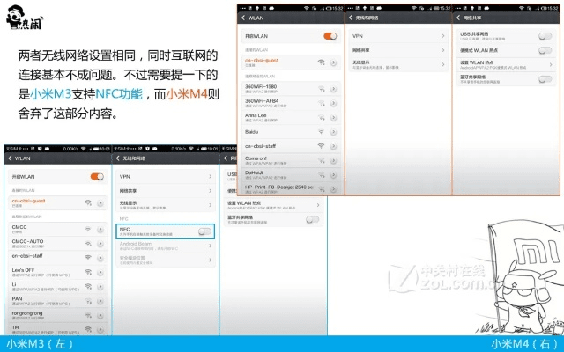Toggle 蓝牙共享网络 switch on M3
The height and width of the screenshot is (352, 564).
point(312,219)
